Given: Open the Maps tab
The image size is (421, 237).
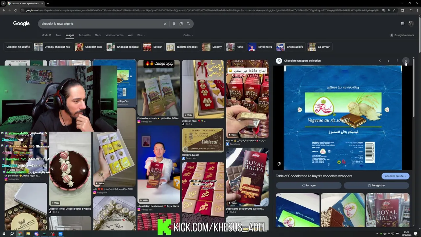Looking at the screenshot, I should coord(98,35).
